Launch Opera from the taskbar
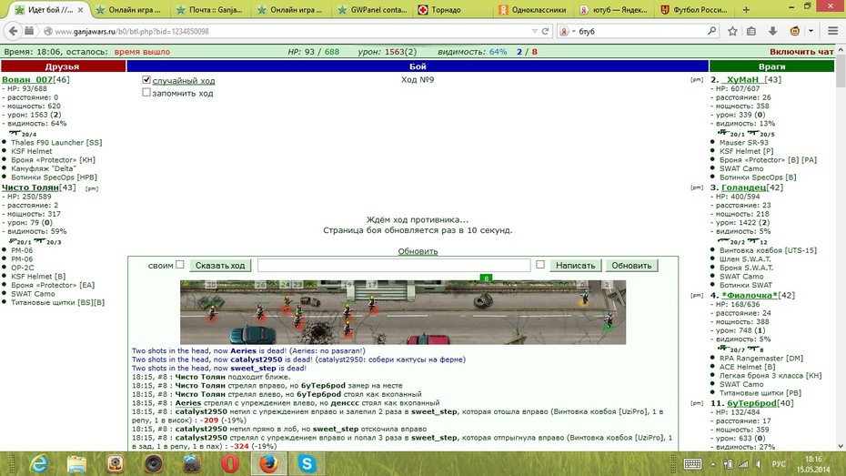846x476 pixels. coord(230,463)
